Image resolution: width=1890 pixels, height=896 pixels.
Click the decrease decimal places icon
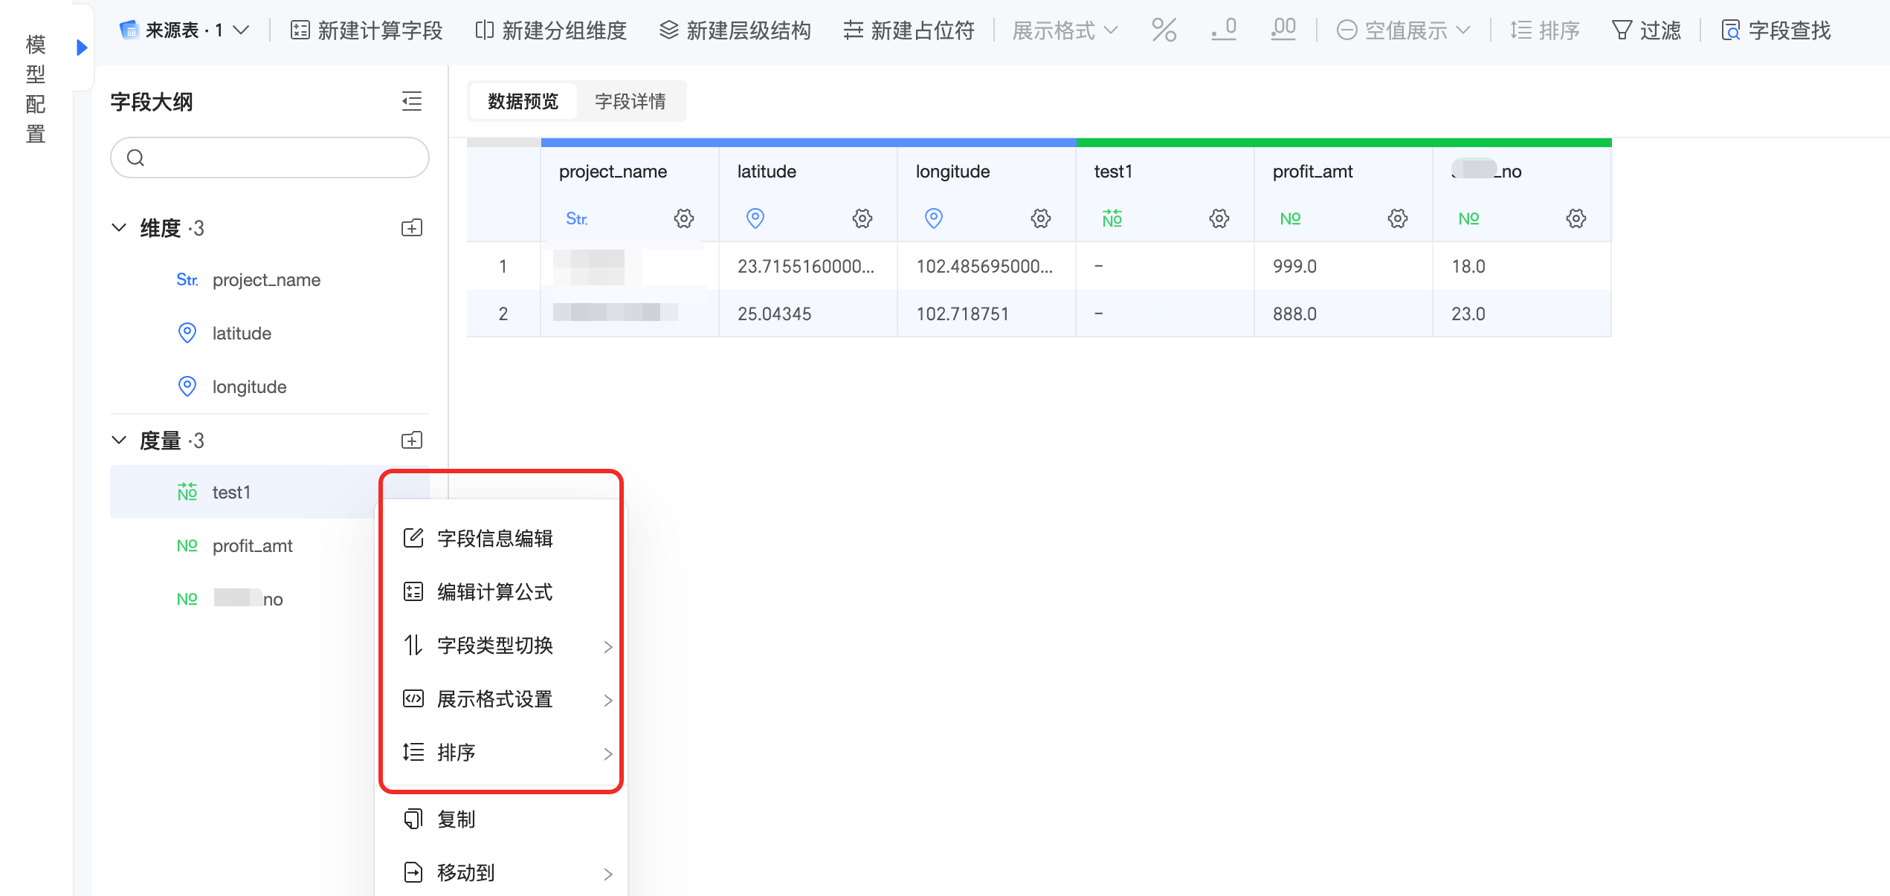[1224, 30]
